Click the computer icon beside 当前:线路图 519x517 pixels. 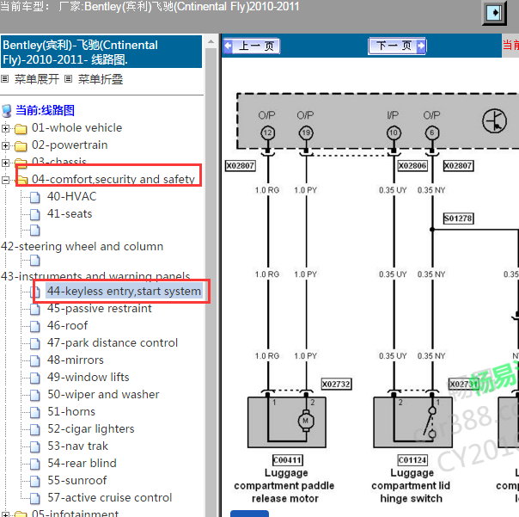7,111
